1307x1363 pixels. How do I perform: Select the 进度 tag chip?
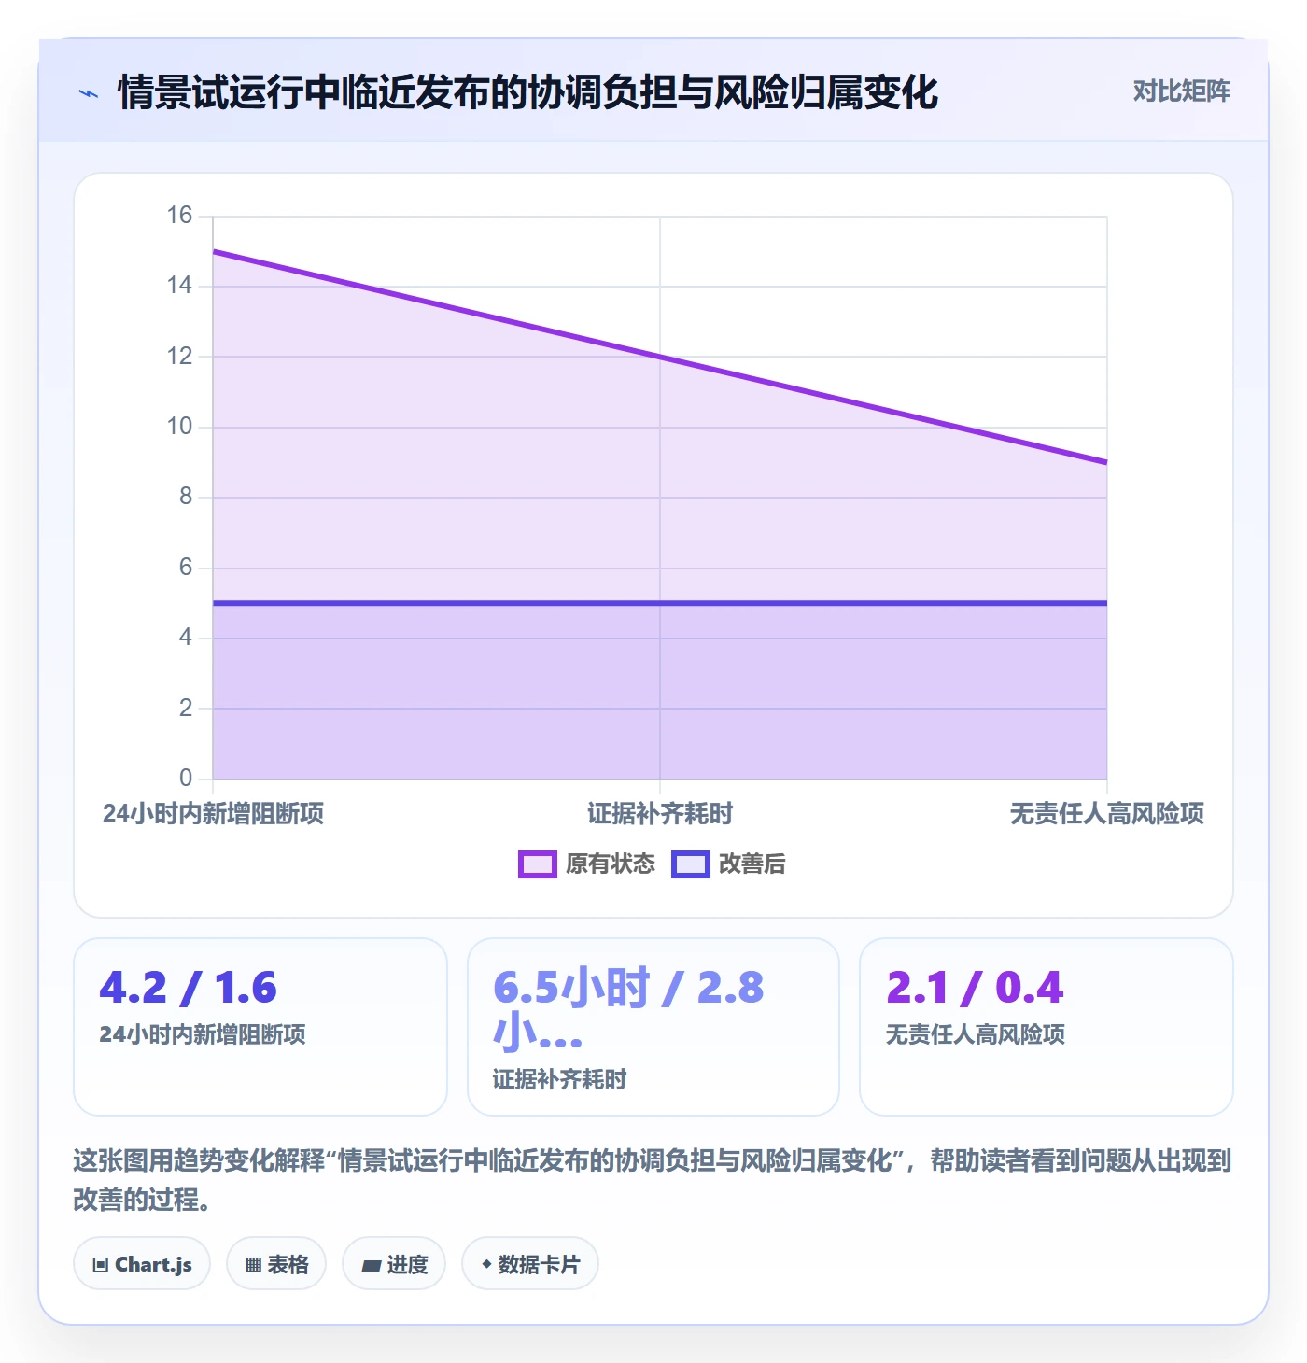[x=394, y=1264]
